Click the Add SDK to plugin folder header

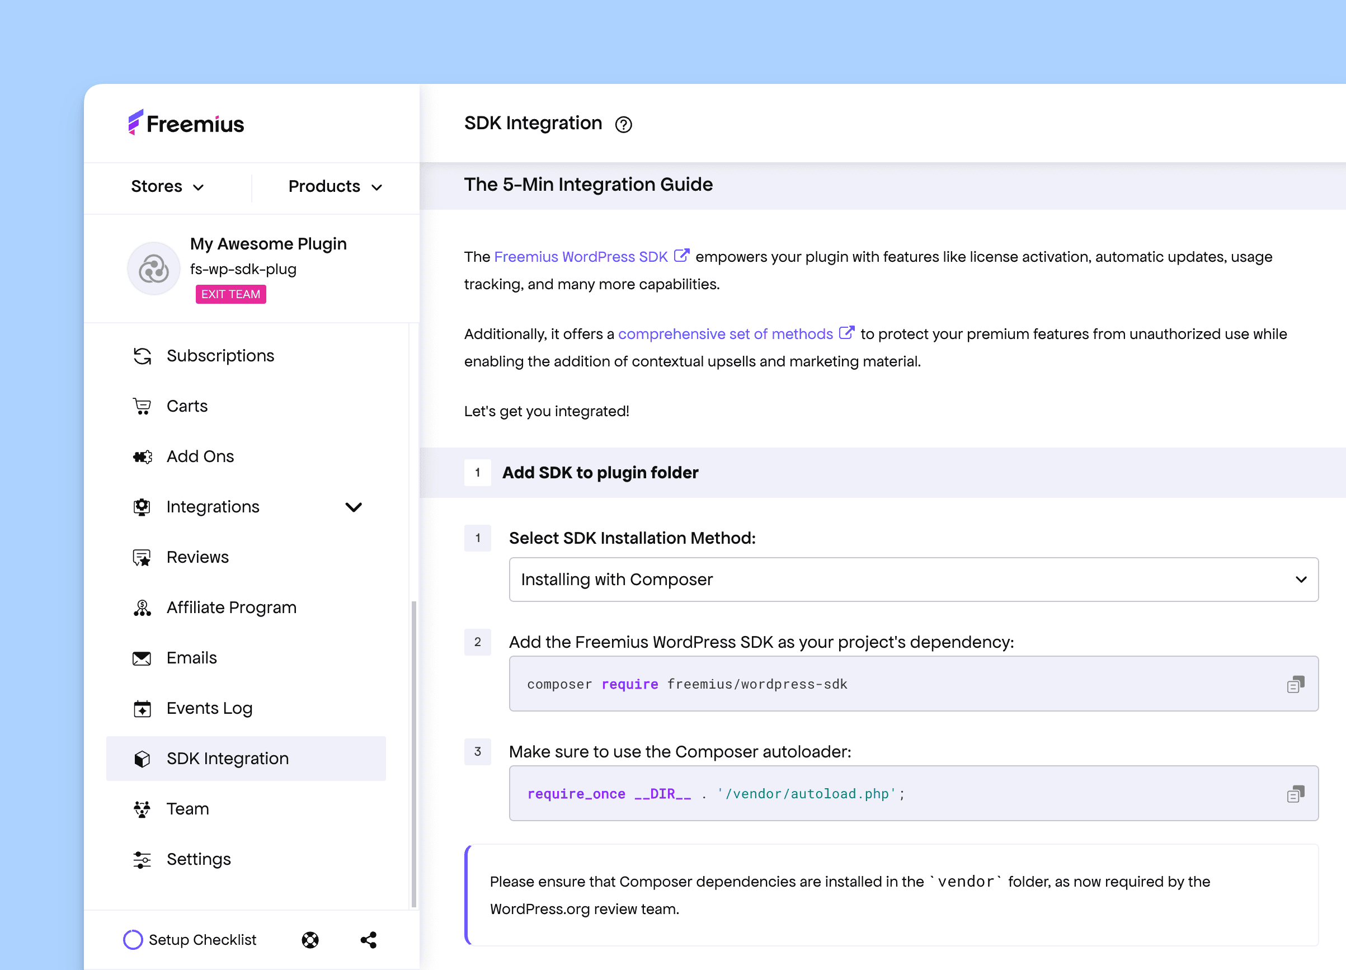pos(882,473)
